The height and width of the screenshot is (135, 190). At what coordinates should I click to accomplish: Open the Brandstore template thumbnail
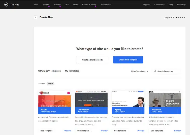tap(165, 102)
